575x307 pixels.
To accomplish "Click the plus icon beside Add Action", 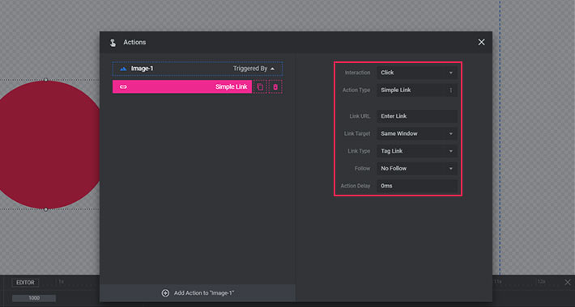I will (165, 293).
